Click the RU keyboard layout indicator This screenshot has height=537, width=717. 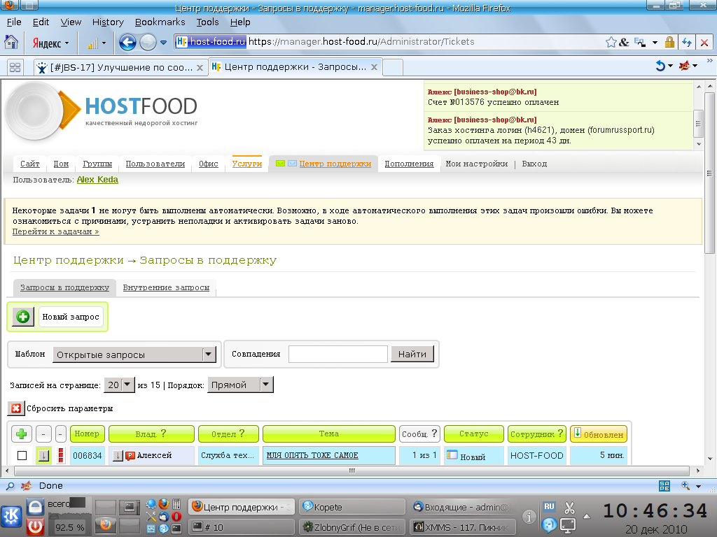549,506
